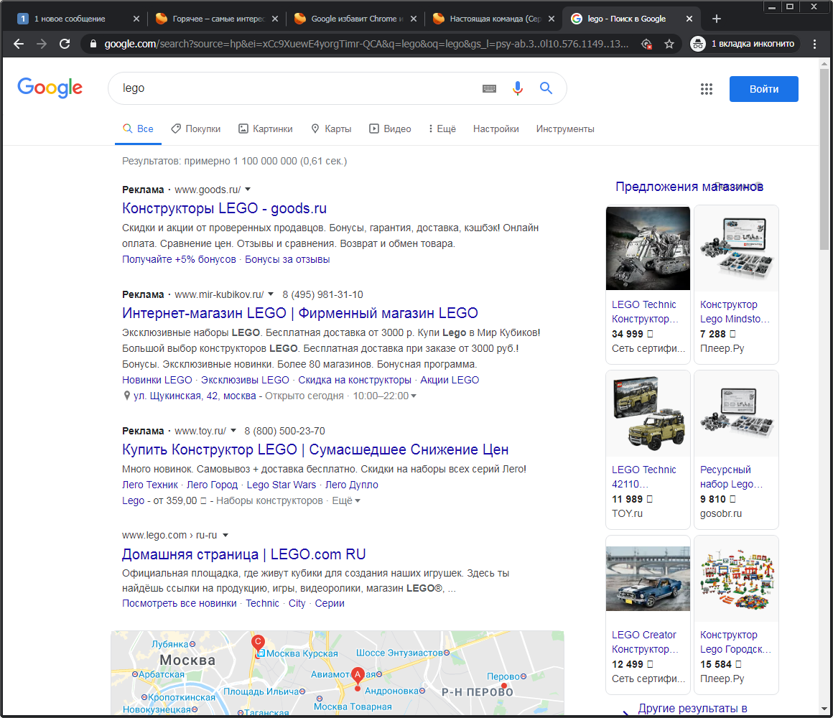
Task: Select the 'Все' search tab
Action: click(x=138, y=129)
